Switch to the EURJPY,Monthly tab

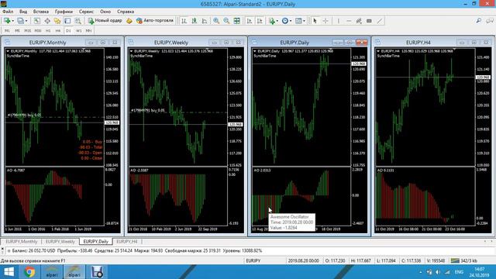[22, 241]
